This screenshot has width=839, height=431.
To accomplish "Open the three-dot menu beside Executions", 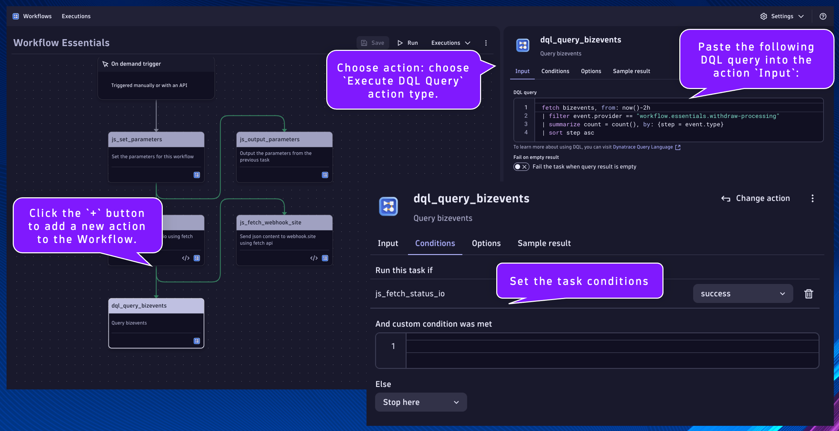I will click(486, 43).
